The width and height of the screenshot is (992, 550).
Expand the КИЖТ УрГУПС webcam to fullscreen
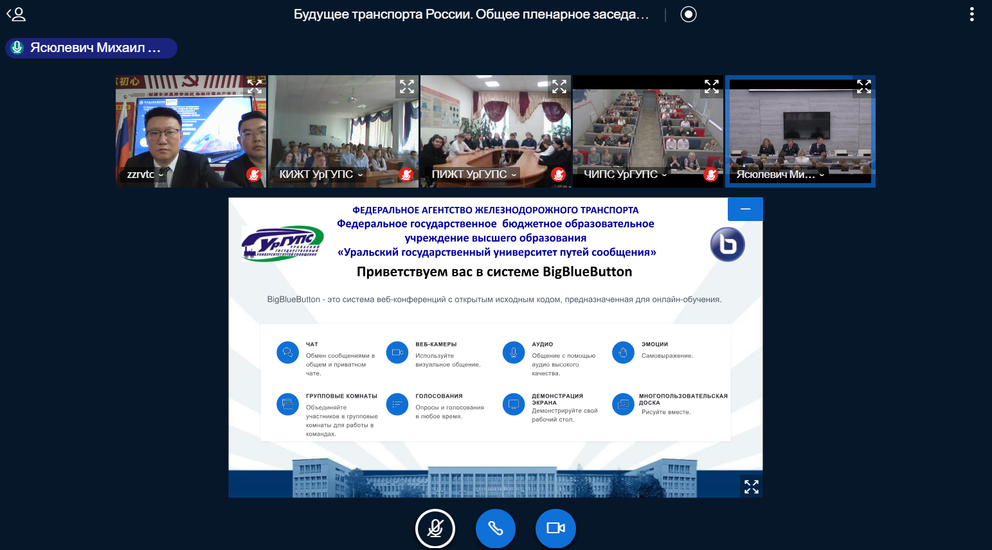click(x=407, y=86)
